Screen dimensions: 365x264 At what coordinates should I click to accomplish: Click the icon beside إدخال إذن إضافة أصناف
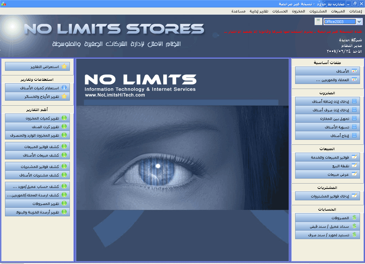(x=354, y=101)
